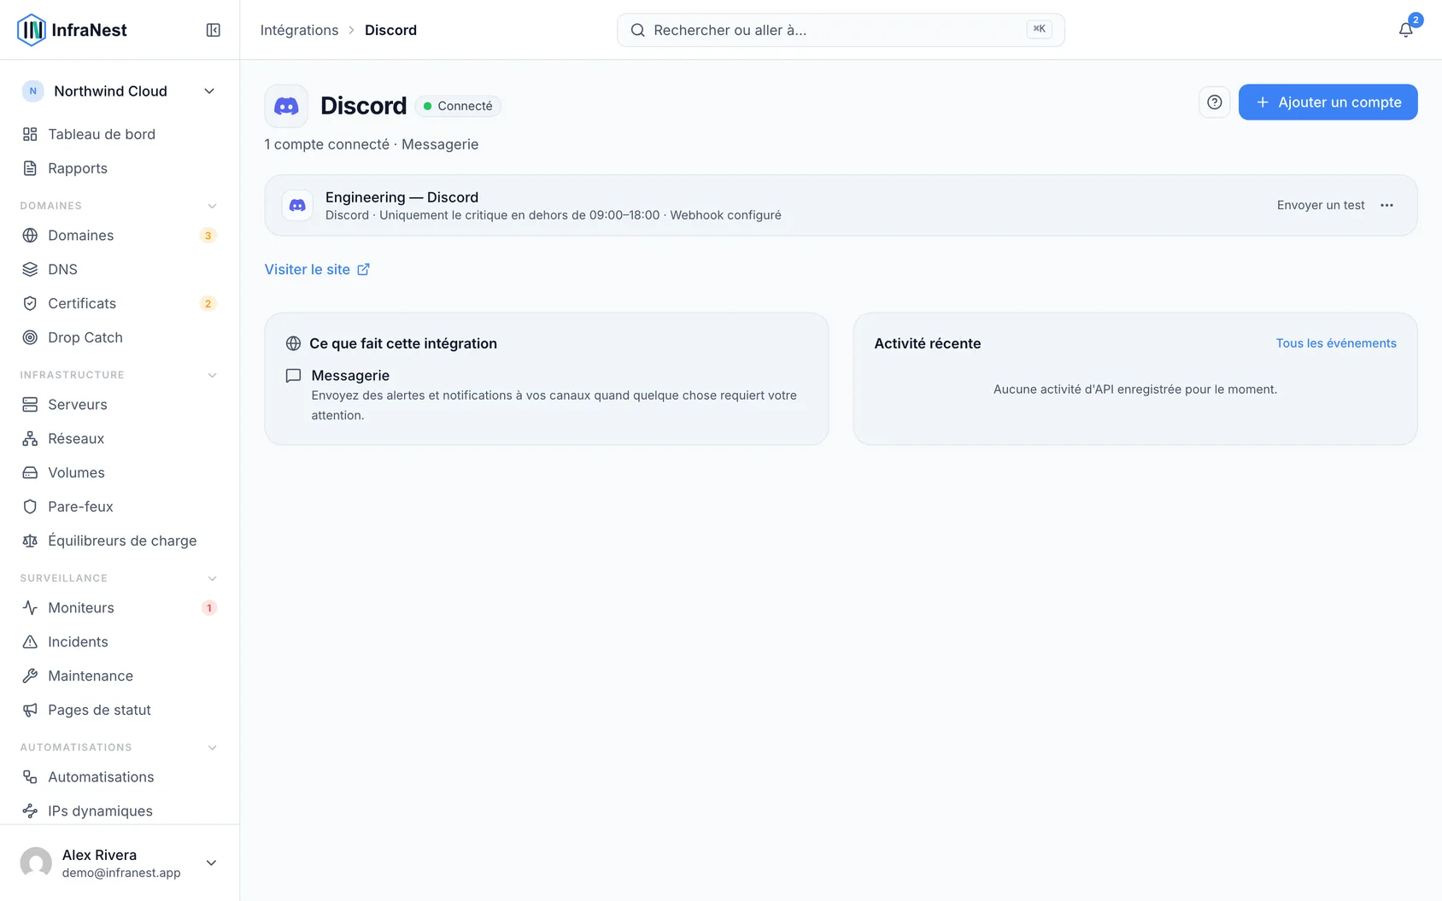Image resolution: width=1442 pixels, height=901 pixels.
Task: Collapse the DOMAINES section
Action: coord(212,206)
